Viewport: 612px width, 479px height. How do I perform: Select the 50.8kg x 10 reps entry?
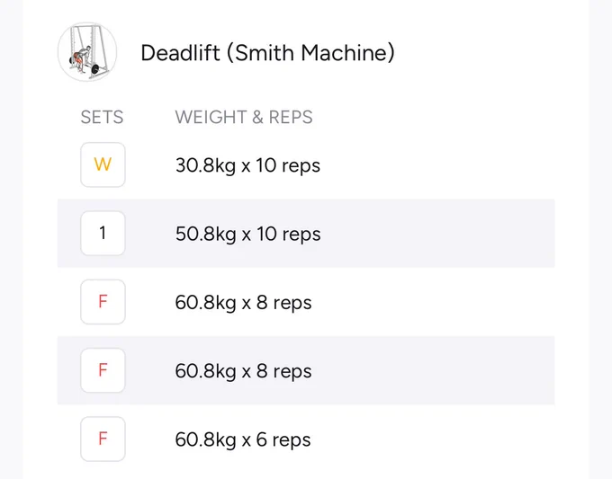247,235
